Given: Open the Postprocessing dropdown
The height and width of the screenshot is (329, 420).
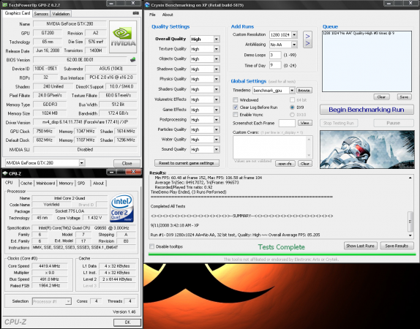Looking at the screenshot, I should coord(217,119).
